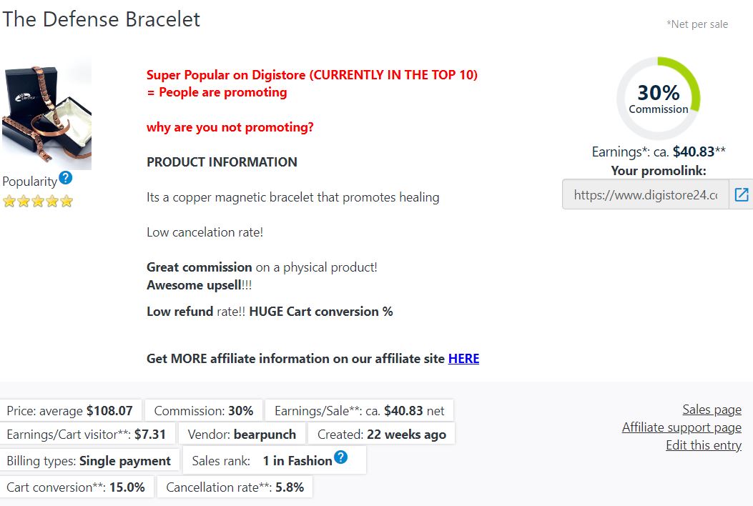Click the five-star popularity rating

pyautogui.click(x=37, y=201)
